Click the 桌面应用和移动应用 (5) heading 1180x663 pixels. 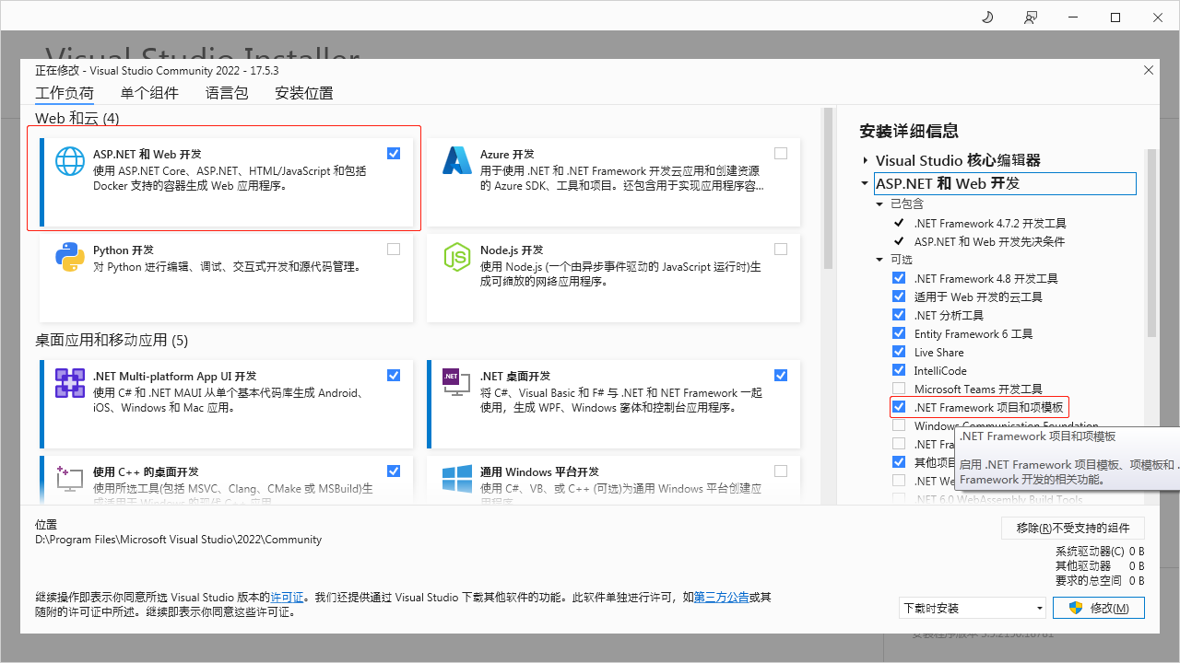point(112,340)
